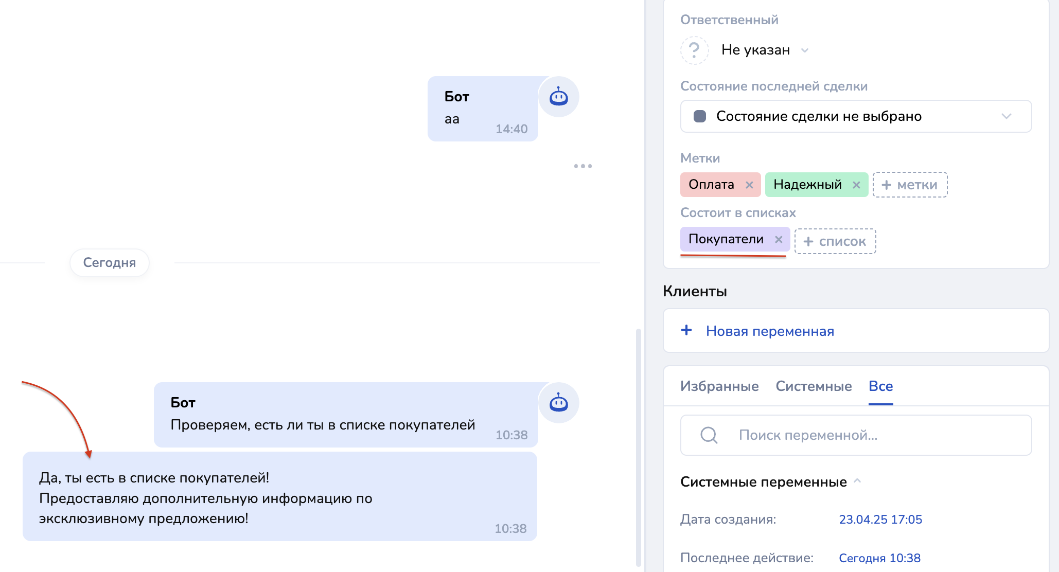This screenshot has height=572, width=1059.
Task: Remove the 'Надежный' tag with its x
Action: [856, 185]
